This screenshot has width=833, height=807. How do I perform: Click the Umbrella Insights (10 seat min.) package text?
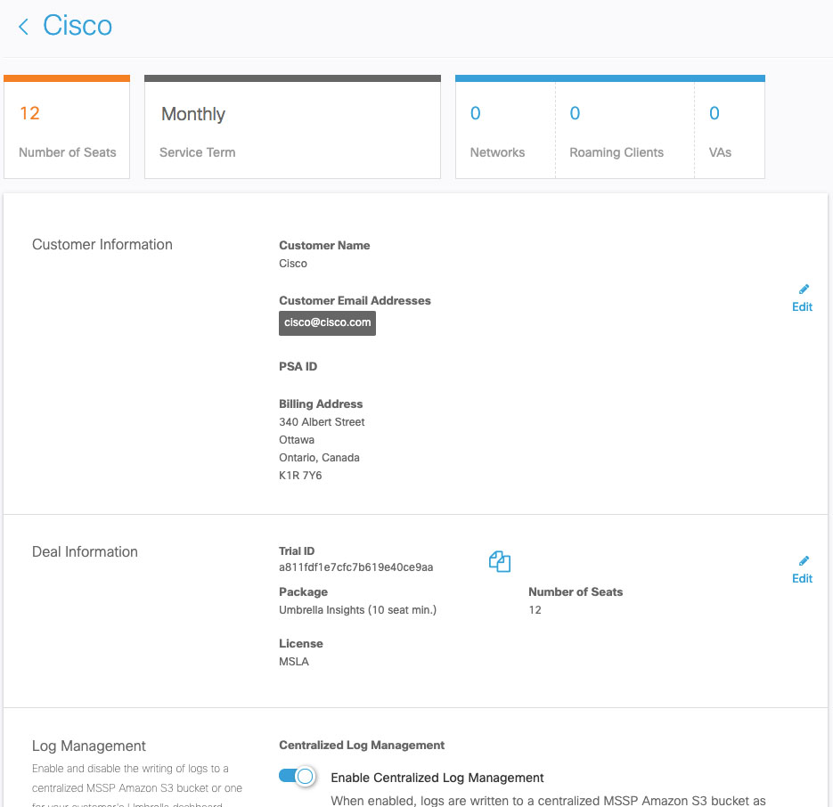pos(357,610)
